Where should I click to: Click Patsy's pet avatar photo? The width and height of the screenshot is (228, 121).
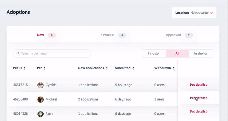[40, 114]
